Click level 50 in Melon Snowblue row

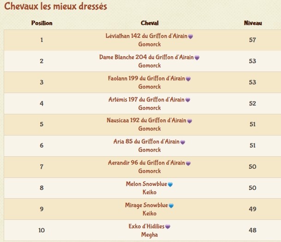[252, 188]
